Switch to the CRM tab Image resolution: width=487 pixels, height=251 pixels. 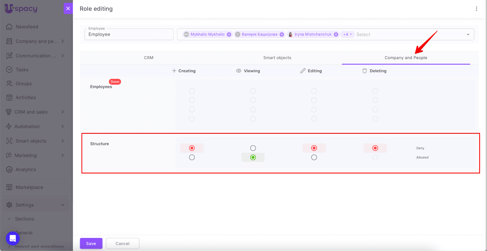pyautogui.click(x=149, y=58)
